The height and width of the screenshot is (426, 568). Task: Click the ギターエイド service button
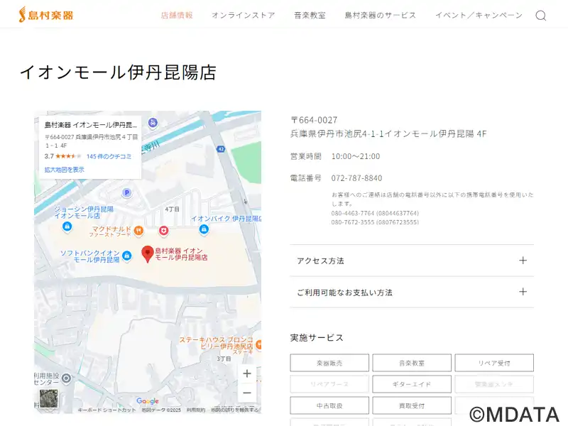[412, 384]
